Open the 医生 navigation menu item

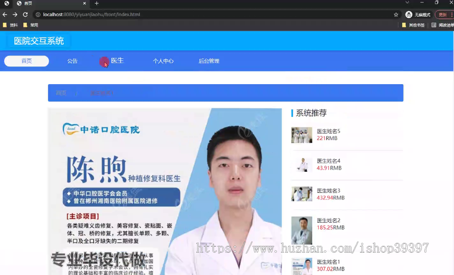pyautogui.click(x=117, y=60)
